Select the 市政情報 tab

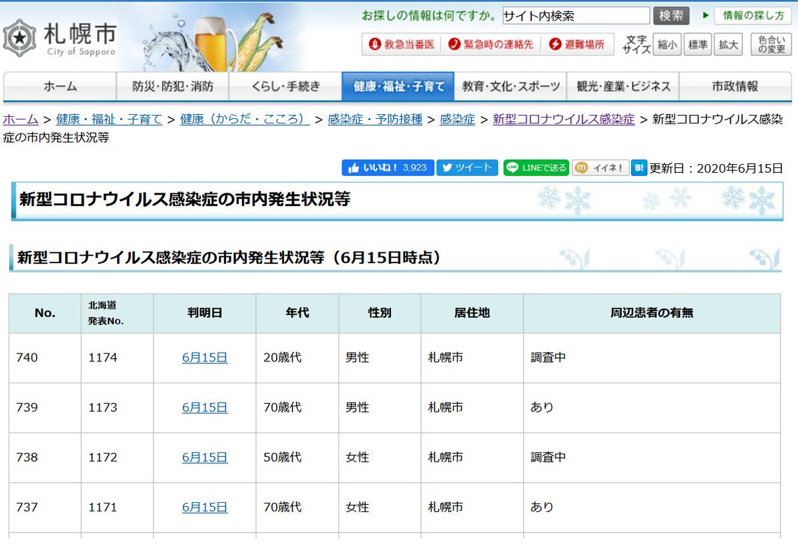(735, 86)
